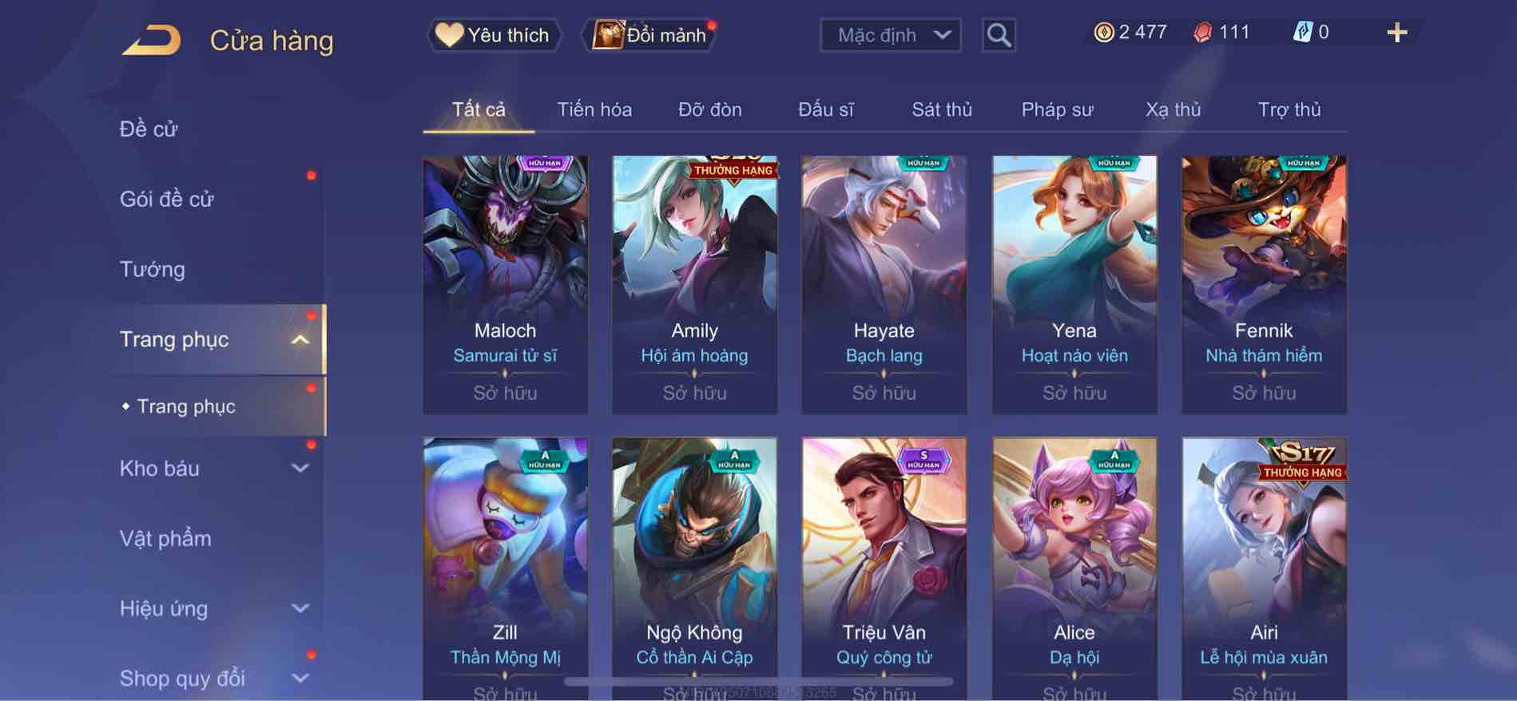Screen dimensions: 1517x701
Task: Open Gói đề cử in sidebar
Action: tap(167, 200)
